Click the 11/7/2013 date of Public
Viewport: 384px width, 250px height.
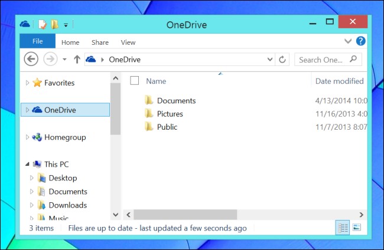[341, 127]
